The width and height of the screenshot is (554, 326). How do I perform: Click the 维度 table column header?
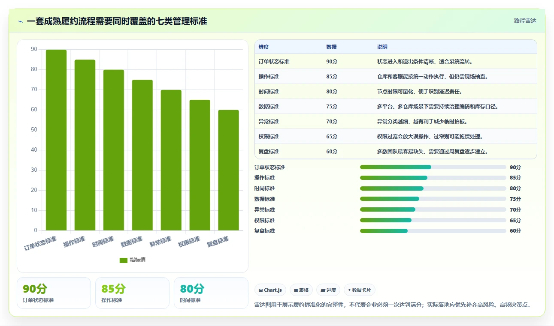(x=264, y=47)
